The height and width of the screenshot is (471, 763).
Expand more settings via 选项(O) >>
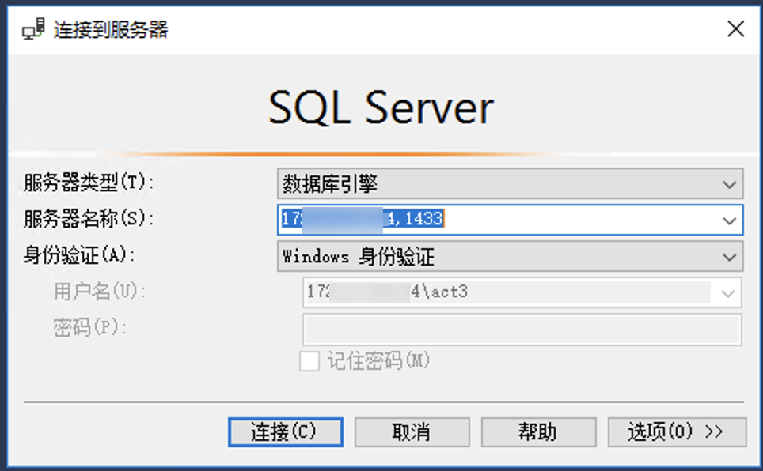(676, 432)
